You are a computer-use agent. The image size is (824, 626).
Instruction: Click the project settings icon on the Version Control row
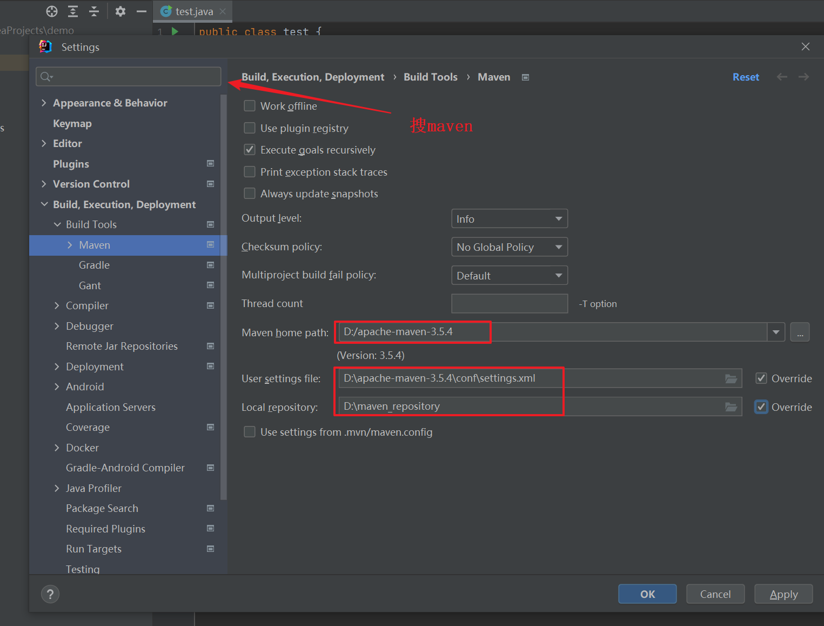point(211,184)
